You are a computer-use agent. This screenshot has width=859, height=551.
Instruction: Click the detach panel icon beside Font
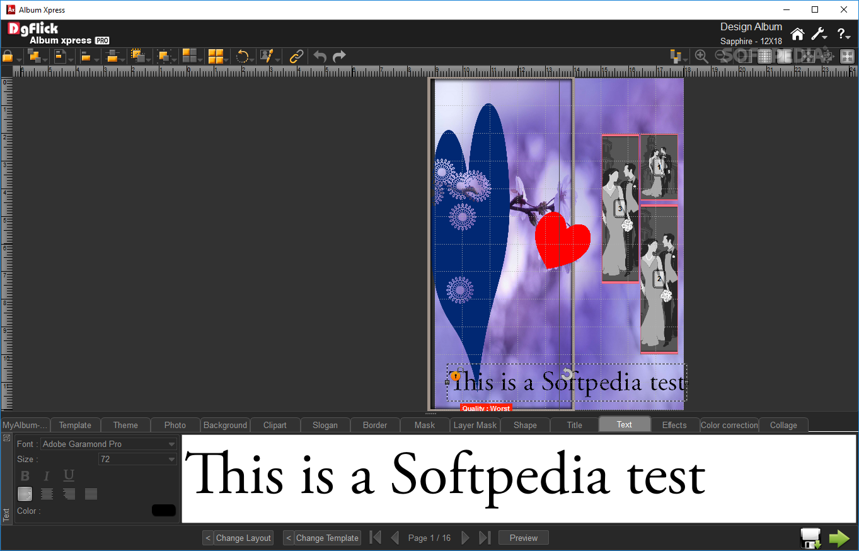(x=6, y=438)
